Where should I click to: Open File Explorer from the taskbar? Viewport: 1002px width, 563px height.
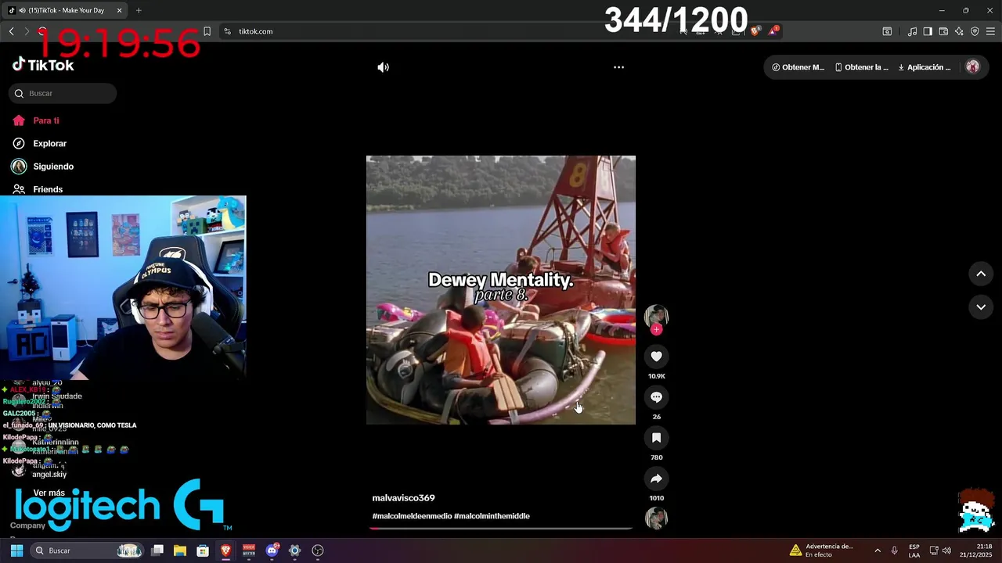[x=180, y=550]
